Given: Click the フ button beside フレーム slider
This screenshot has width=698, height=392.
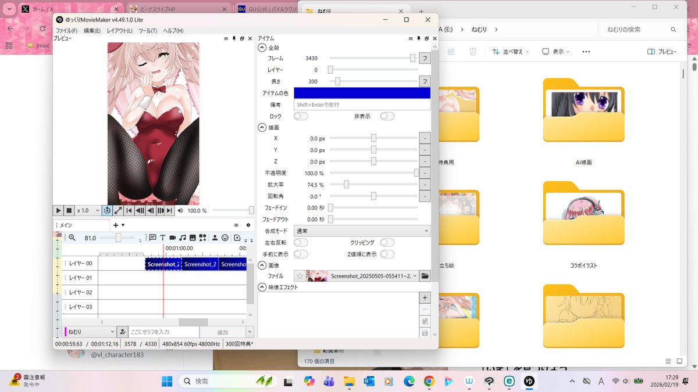Looking at the screenshot, I should pos(425,58).
